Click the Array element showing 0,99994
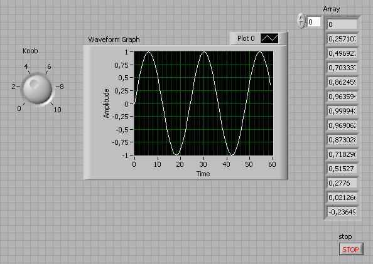 click(342, 111)
